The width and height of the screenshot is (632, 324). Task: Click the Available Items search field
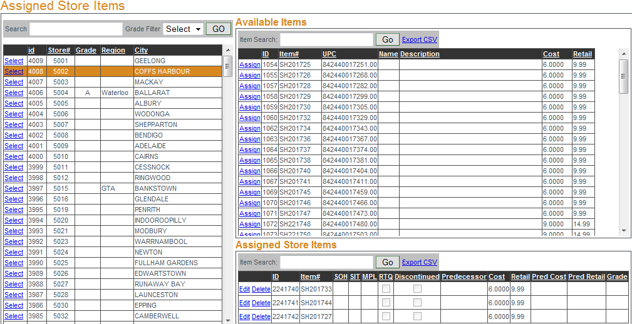tap(326, 39)
